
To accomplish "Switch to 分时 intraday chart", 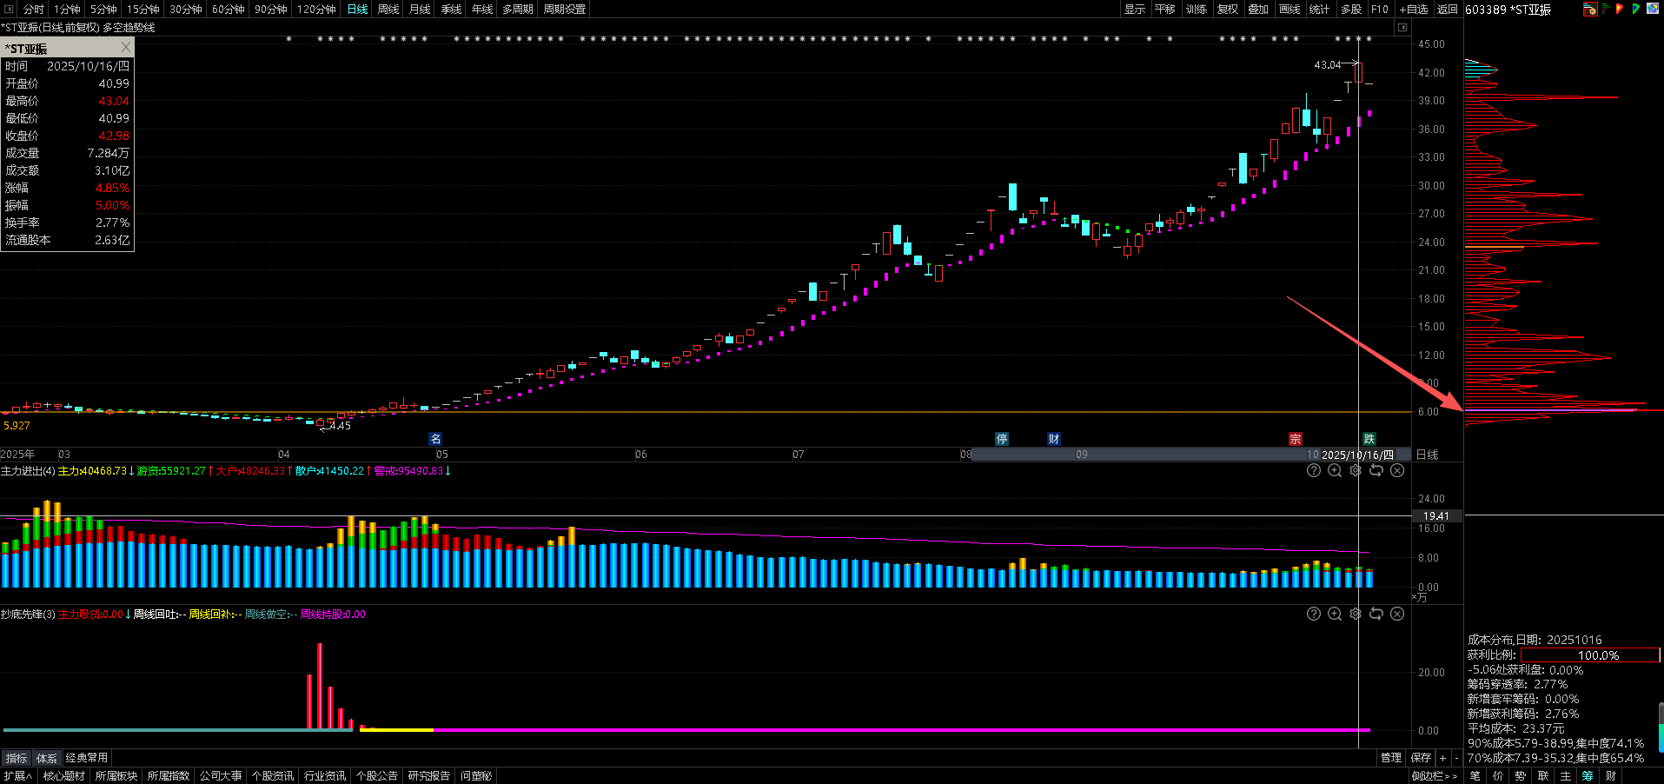I will pyautogui.click(x=34, y=9).
